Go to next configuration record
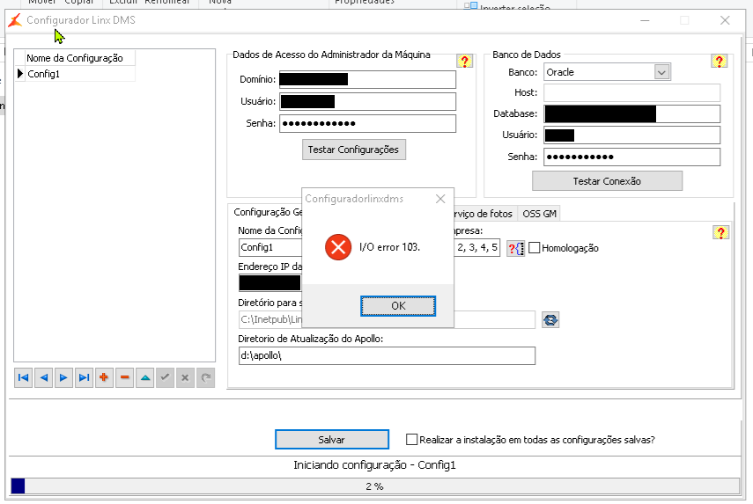The width and height of the screenshot is (753, 504). (63, 378)
